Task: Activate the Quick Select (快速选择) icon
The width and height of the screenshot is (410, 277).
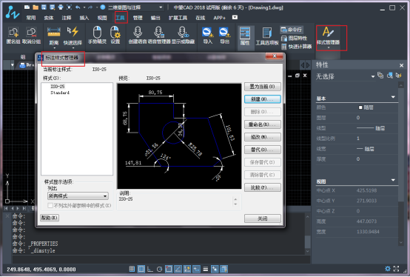Action: (73, 36)
